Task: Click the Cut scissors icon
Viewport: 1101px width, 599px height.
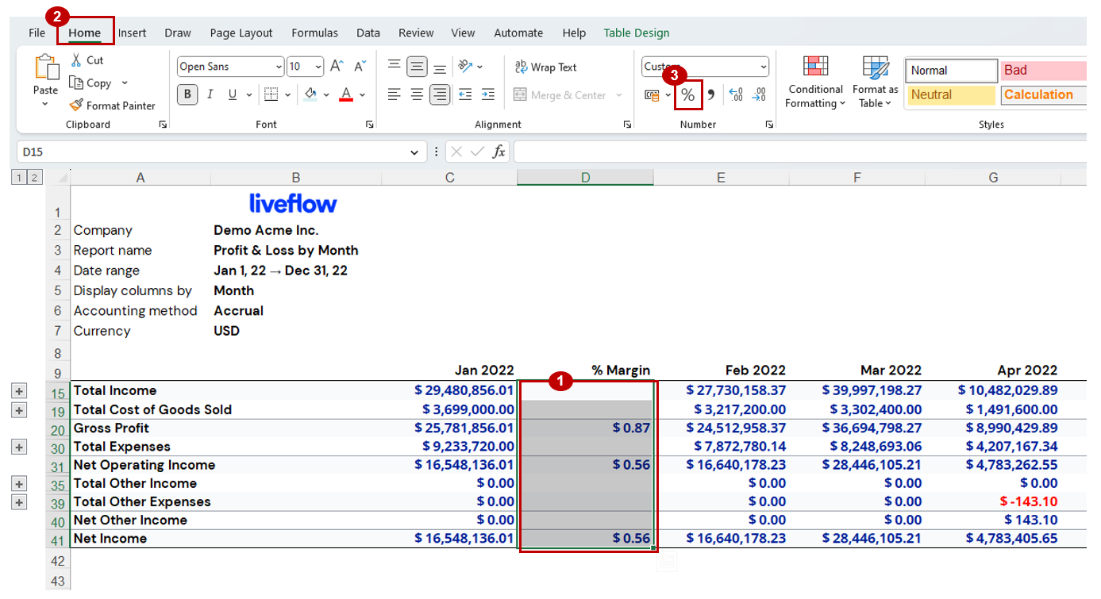Action: (76, 60)
